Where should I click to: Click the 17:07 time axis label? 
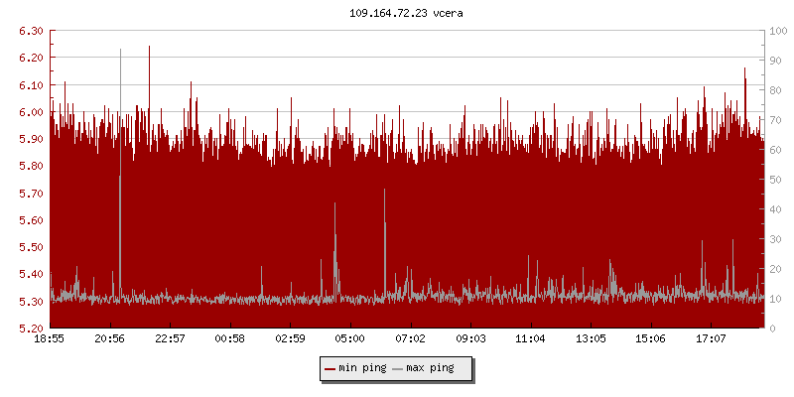711,339
